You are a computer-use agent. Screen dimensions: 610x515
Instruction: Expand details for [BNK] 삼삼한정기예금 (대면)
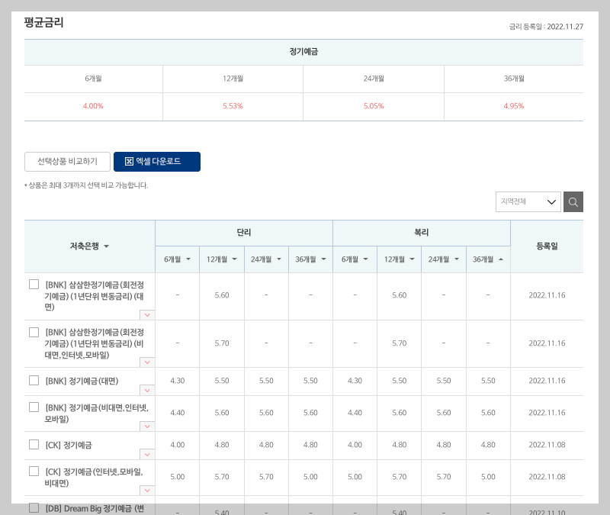pos(147,315)
